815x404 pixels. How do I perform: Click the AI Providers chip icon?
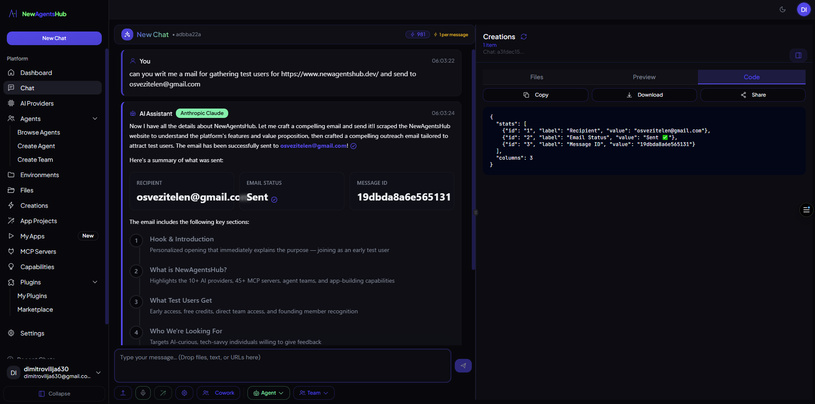pyautogui.click(x=11, y=103)
